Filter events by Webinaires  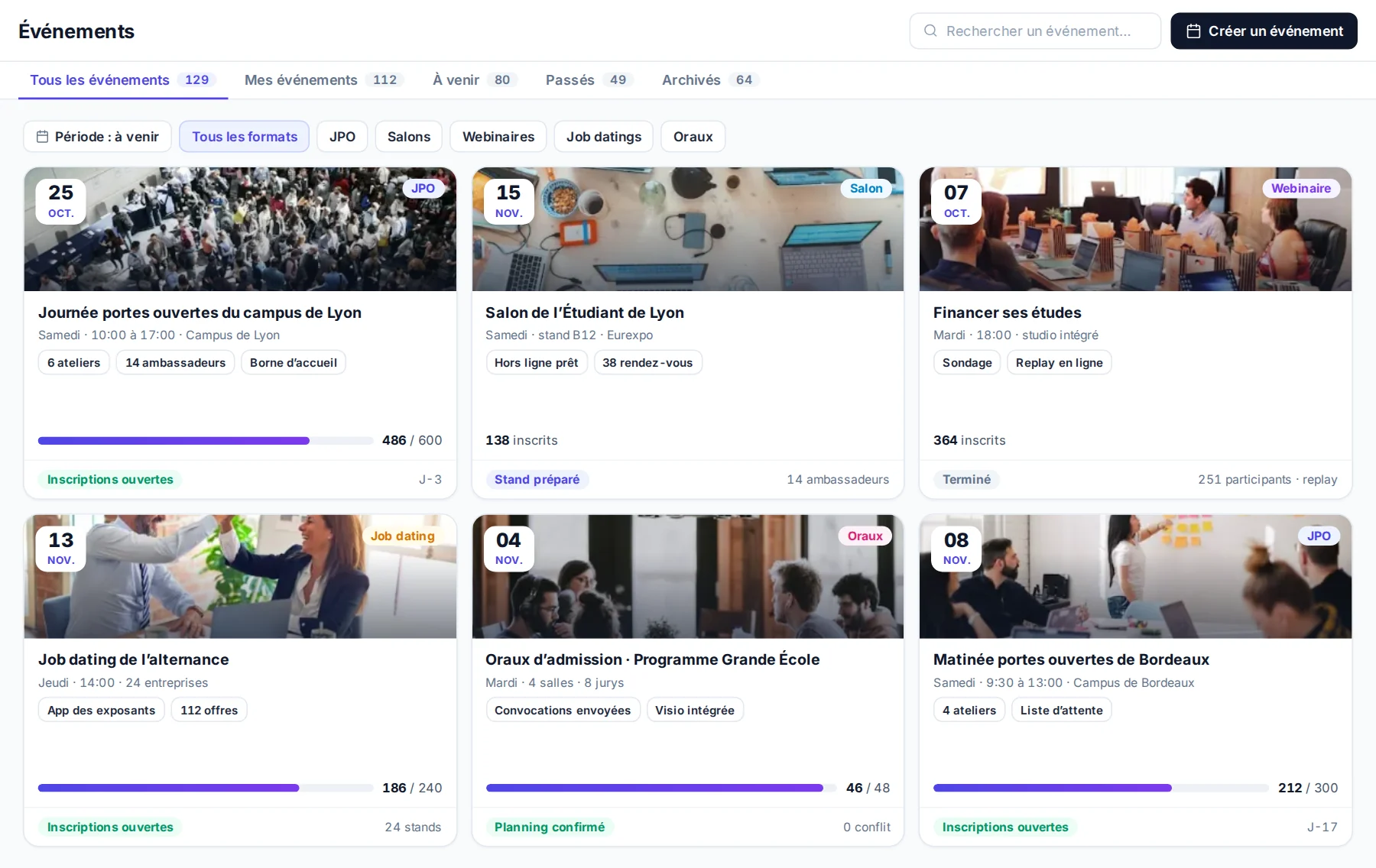[498, 137]
